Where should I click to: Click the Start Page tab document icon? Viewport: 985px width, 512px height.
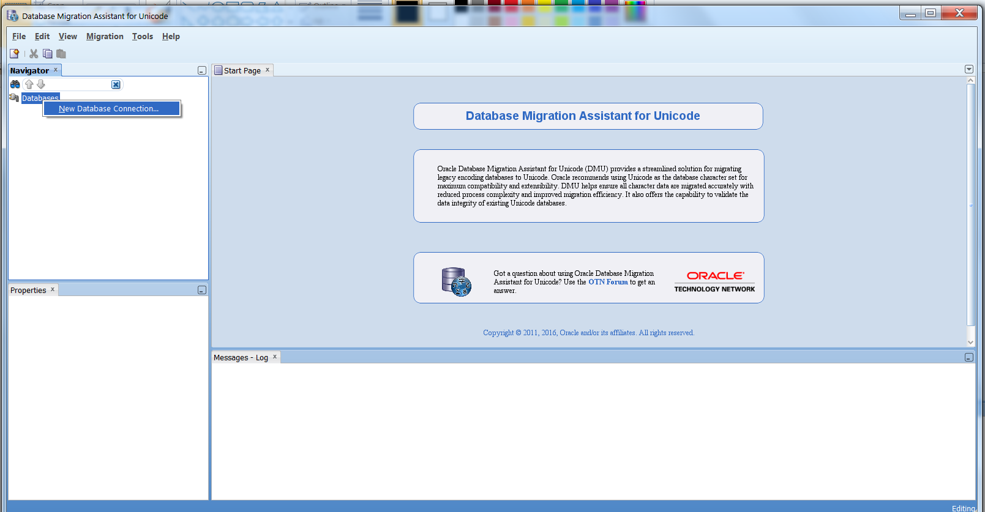click(x=218, y=70)
